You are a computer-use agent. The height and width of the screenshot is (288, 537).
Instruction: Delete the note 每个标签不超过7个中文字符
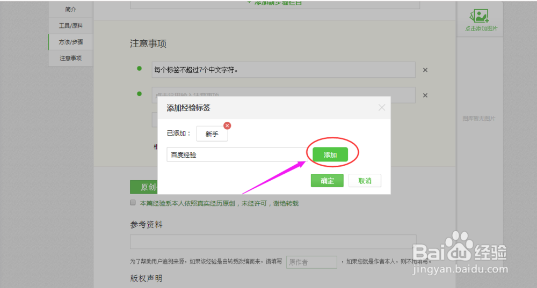[x=425, y=70]
